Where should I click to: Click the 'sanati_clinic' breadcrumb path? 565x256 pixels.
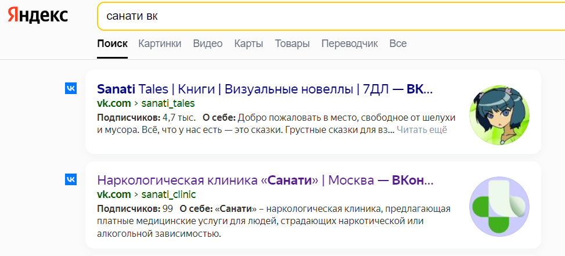coord(167,194)
